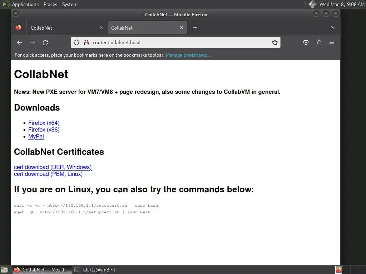Viewport: 366px width, 274px height.
Task: Click the CollabNet Certificates heading
Action: click(59, 152)
